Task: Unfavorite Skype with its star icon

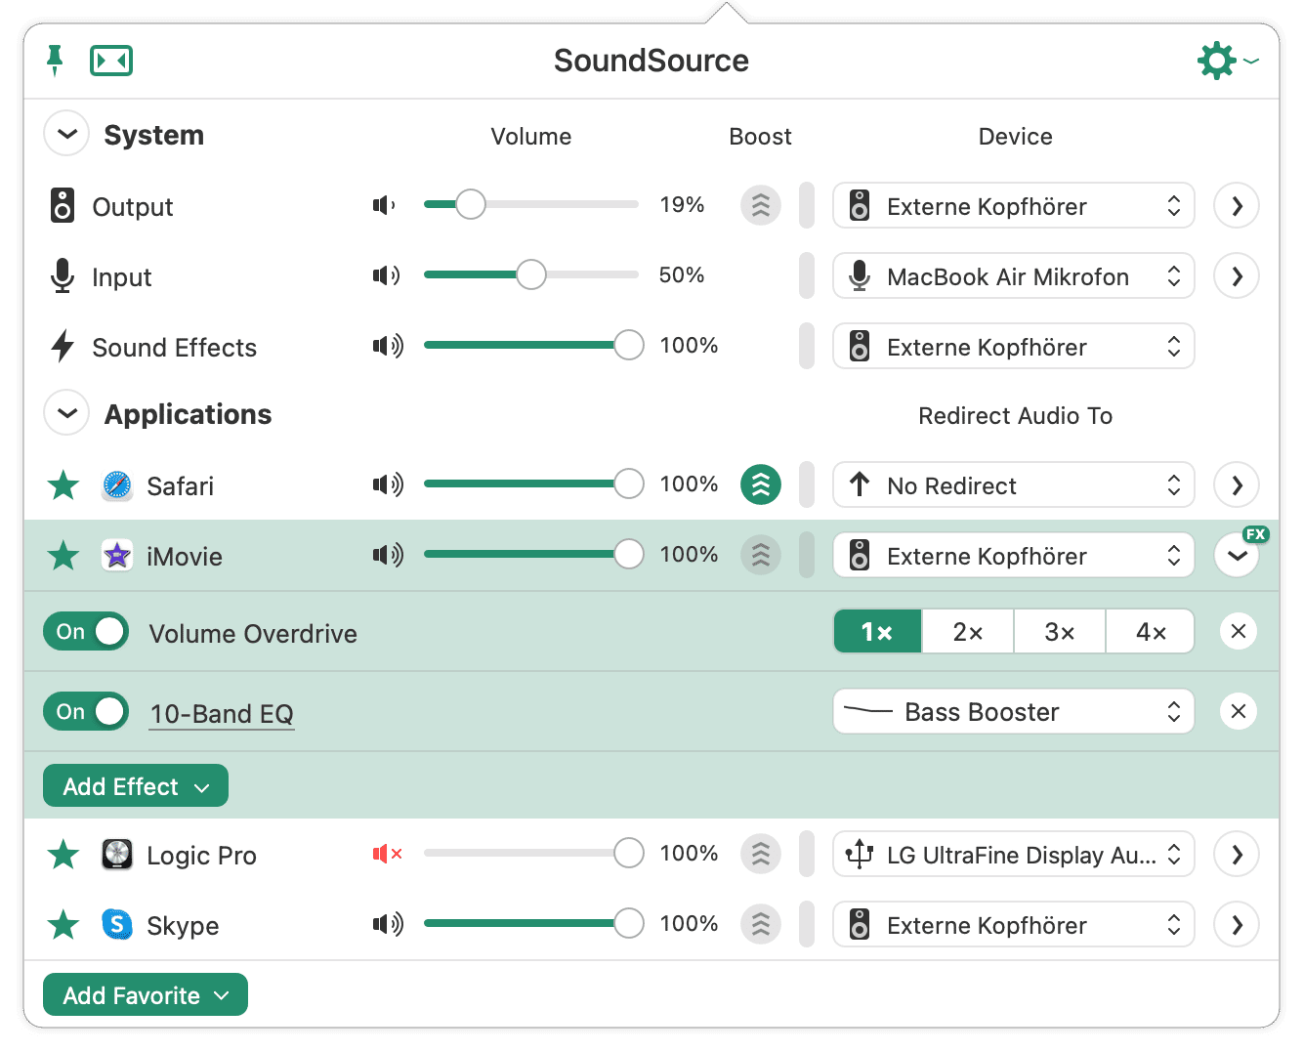Action: pos(63,924)
